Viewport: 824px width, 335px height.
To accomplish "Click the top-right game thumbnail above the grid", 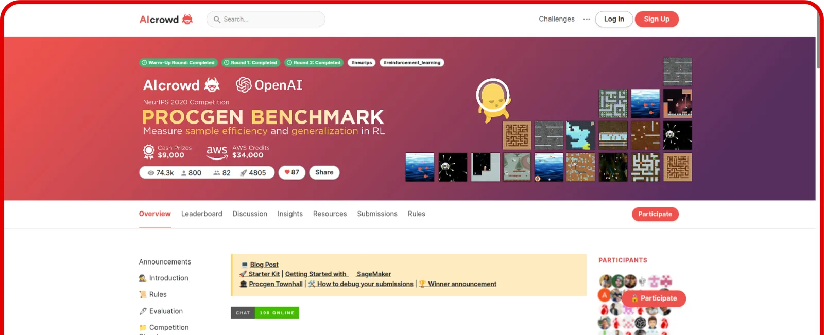I will tap(677, 71).
